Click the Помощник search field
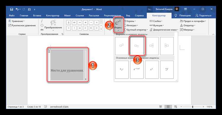222x115 pixels. pos(183,16)
